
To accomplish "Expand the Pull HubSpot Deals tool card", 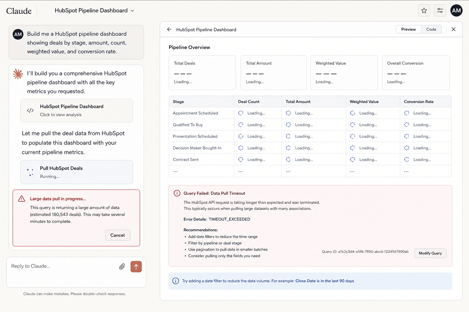I will (77, 172).
